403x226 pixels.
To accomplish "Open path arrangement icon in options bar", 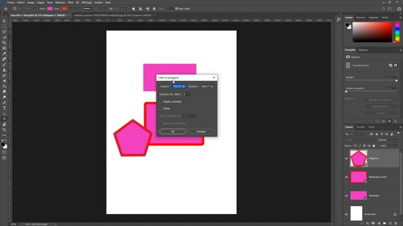I will point(147,9).
